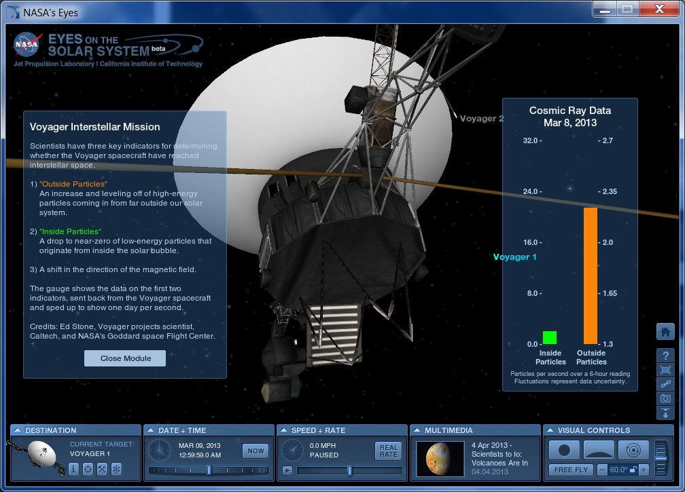Image resolution: width=685 pixels, height=492 pixels.
Task: Hide bottom panels with down-arrow icon
Action: (x=665, y=413)
